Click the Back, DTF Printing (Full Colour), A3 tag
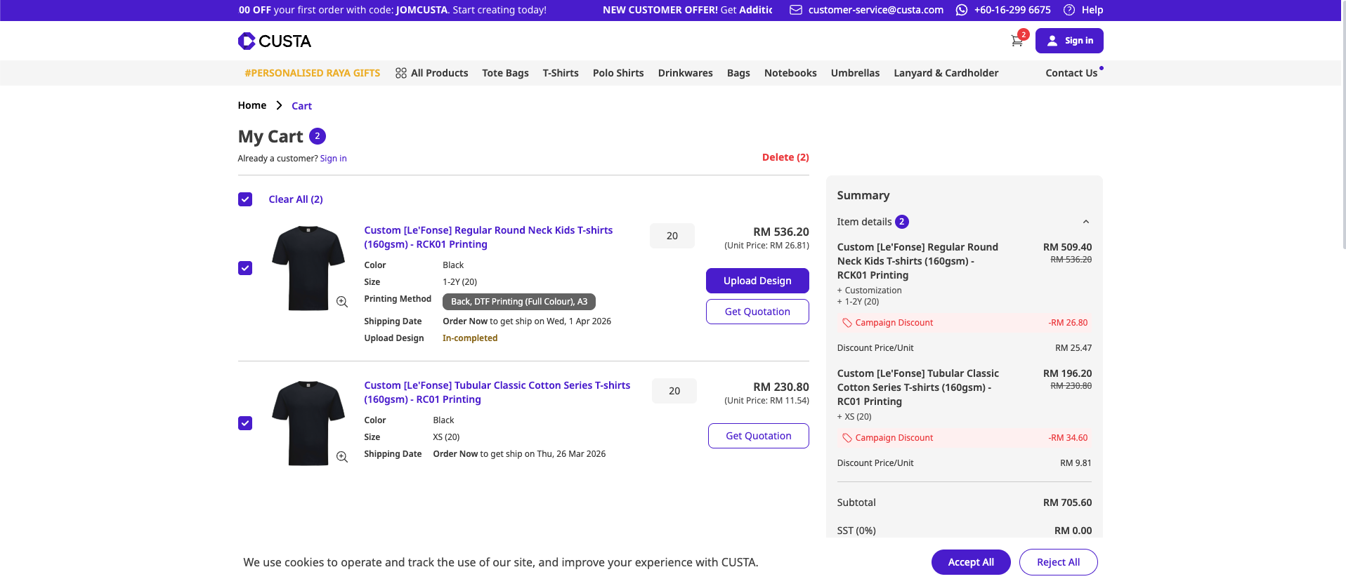 click(x=519, y=302)
